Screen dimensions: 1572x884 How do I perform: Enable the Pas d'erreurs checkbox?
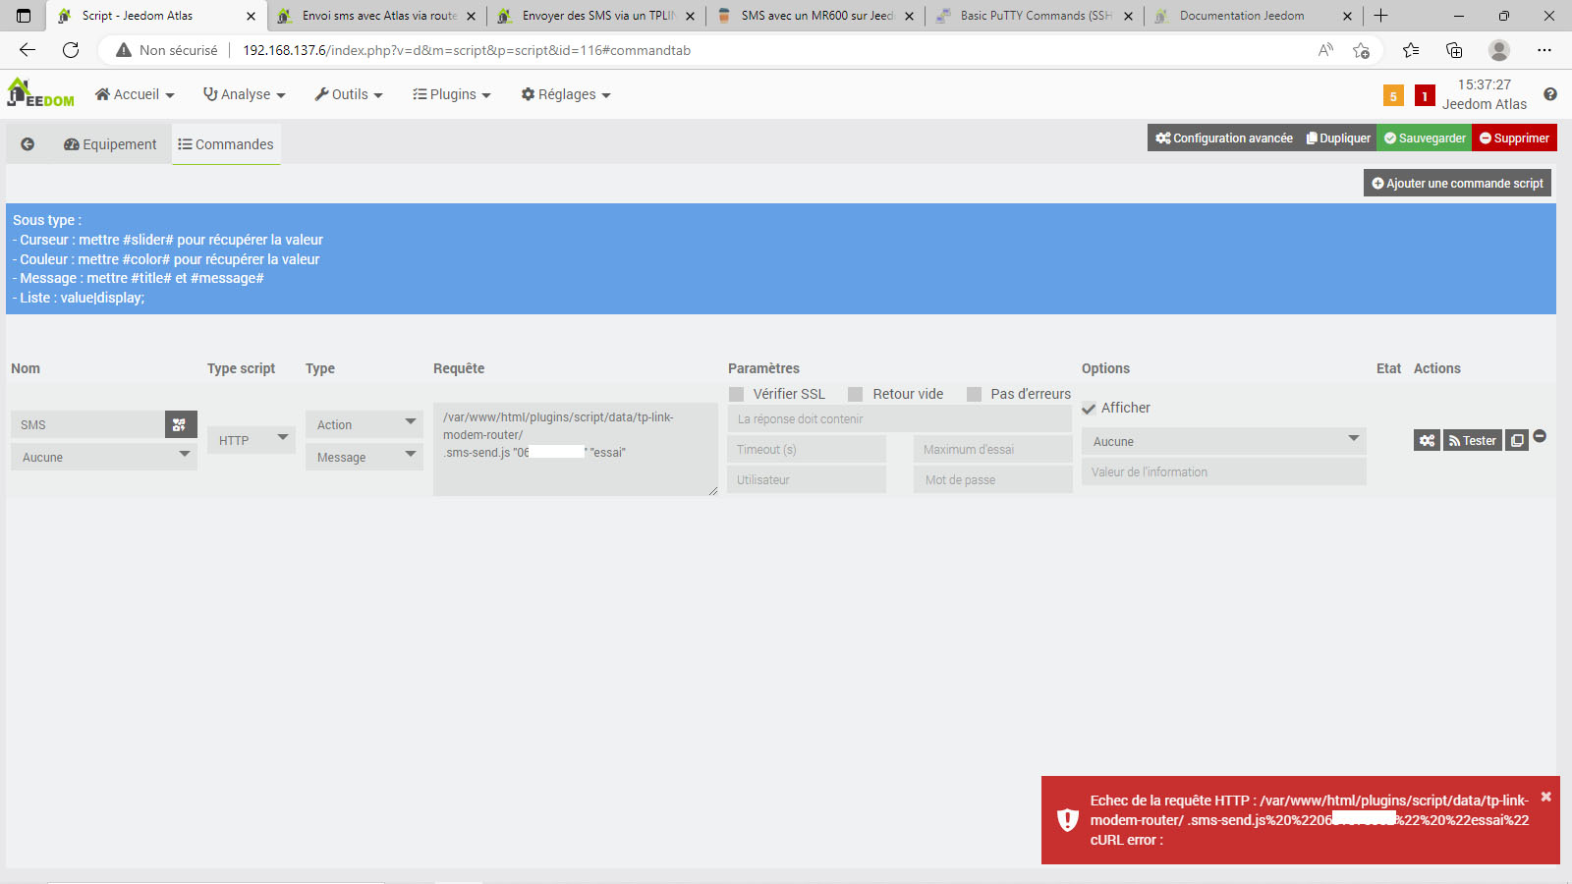pos(974,394)
